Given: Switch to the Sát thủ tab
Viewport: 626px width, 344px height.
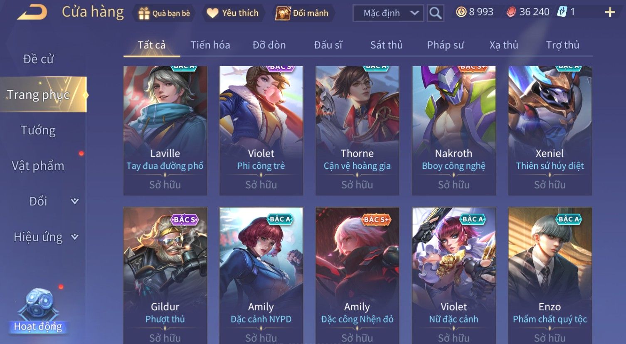Looking at the screenshot, I should (x=387, y=45).
